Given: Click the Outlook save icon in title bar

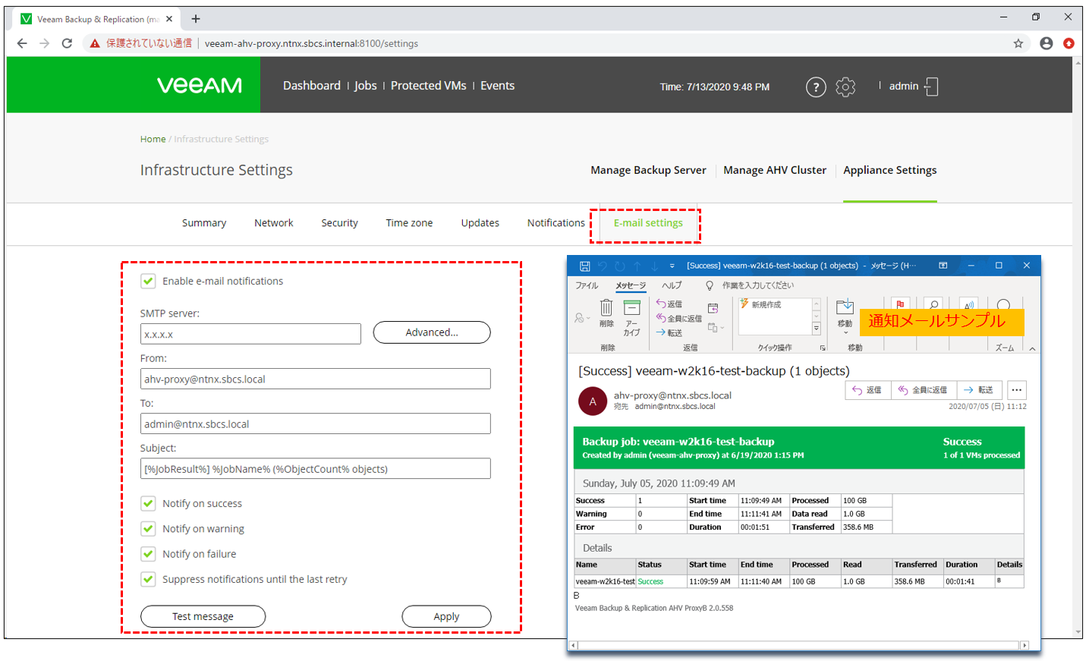Looking at the screenshot, I should (x=584, y=266).
